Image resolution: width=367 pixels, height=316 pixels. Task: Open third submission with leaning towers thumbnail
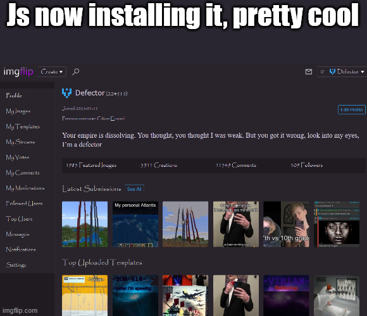tap(185, 224)
